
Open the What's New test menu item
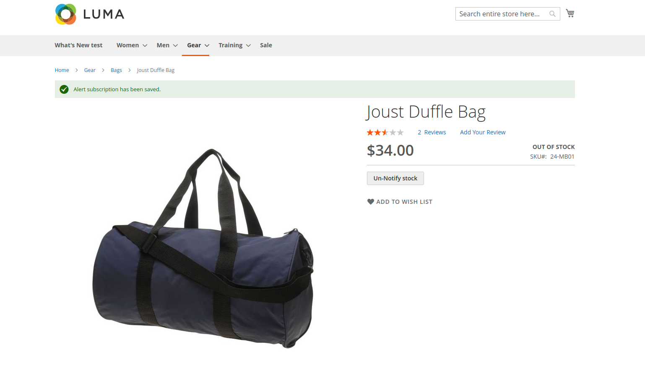coord(78,45)
